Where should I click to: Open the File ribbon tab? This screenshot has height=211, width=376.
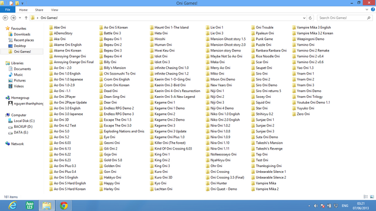click(8, 9)
